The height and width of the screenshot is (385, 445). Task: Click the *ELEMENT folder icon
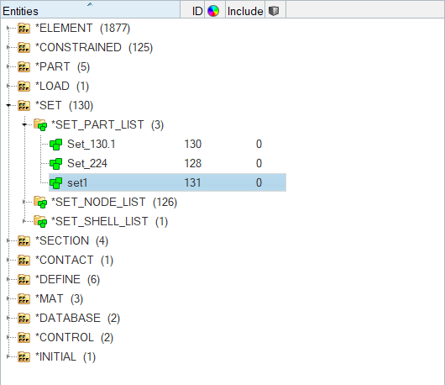click(24, 28)
